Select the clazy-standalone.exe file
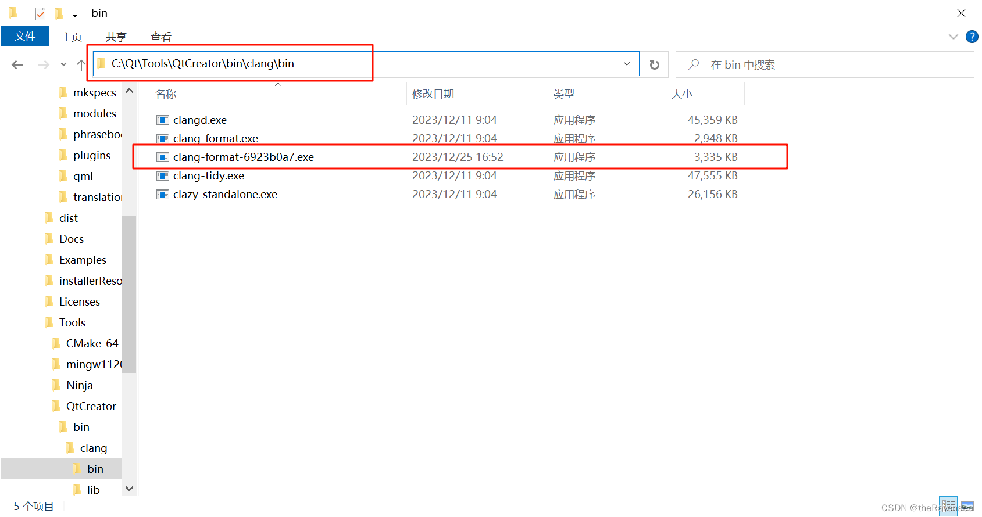This screenshot has width=982, height=517. (225, 194)
